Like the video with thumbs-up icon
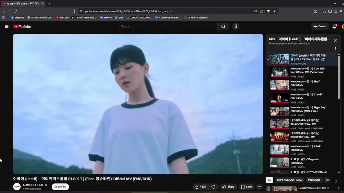The image size is (344, 193). pyautogui.click(x=200, y=187)
